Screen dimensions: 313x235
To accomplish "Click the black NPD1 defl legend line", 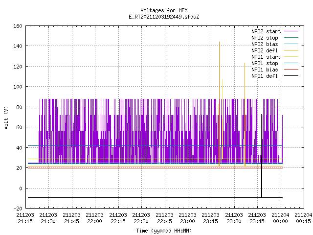I will click(x=291, y=76).
